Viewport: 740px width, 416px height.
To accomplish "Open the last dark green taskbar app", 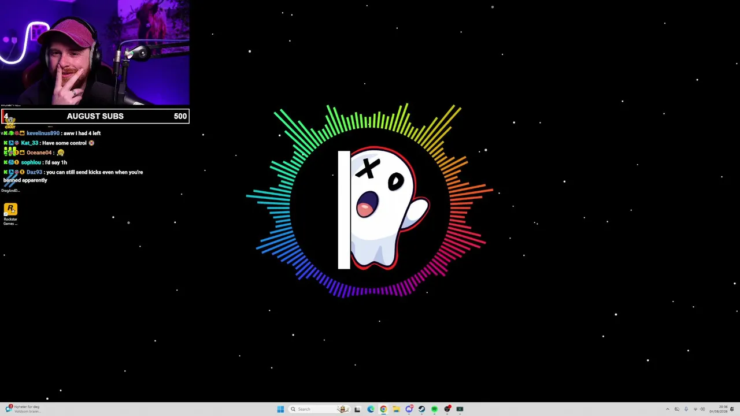I will 460,409.
